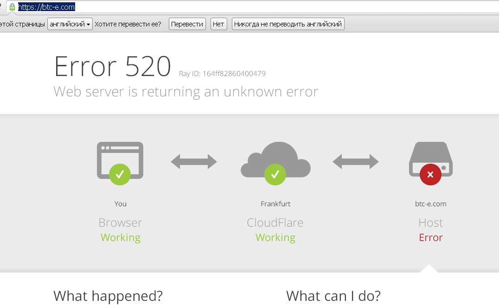Image resolution: width=499 pixels, height=305 pixels.
Task: Click the Ray ID text
Action: (222, 74)
